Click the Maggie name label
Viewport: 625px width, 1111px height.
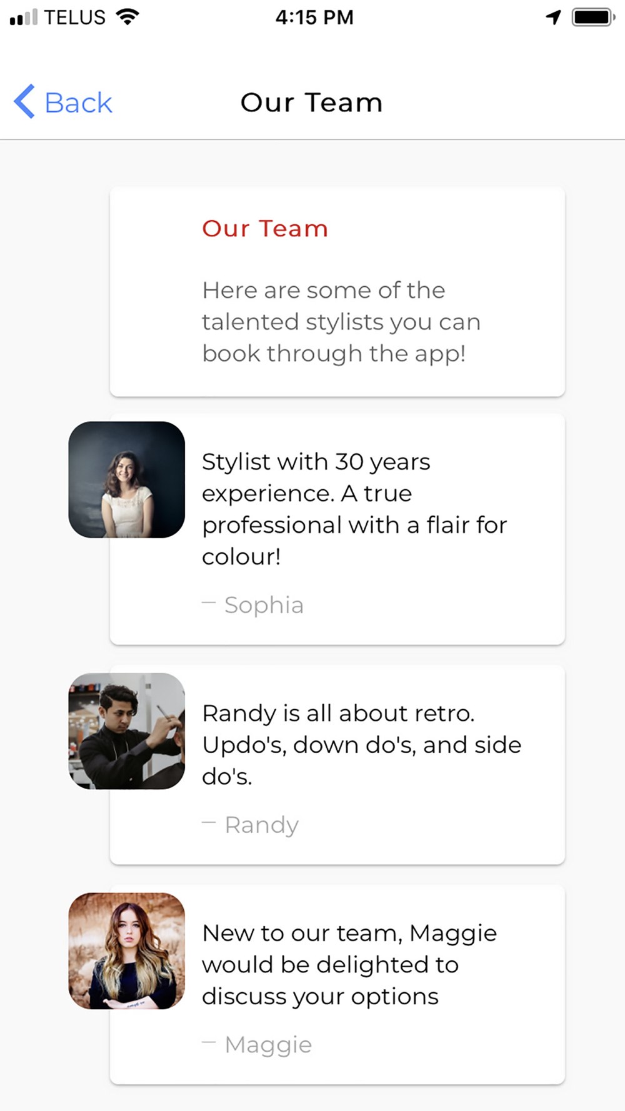(268, 1045)
